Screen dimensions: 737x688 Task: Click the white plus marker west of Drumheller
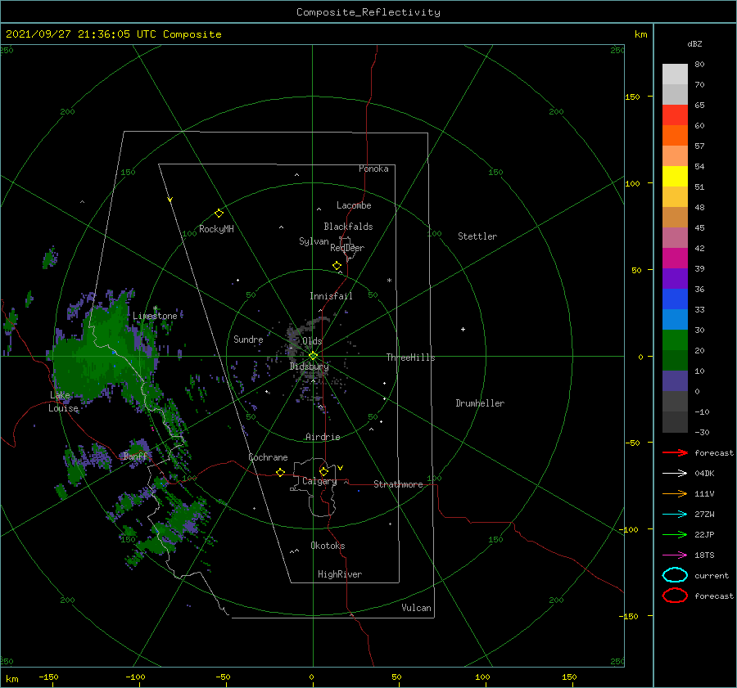pyautogui.click(x=463, y=329)
